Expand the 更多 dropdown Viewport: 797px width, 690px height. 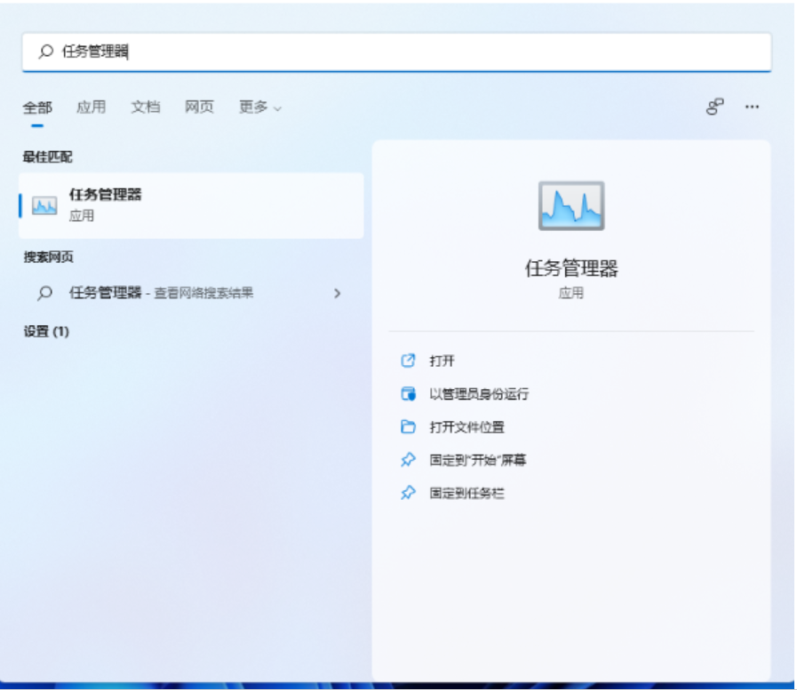coord(259,107)
